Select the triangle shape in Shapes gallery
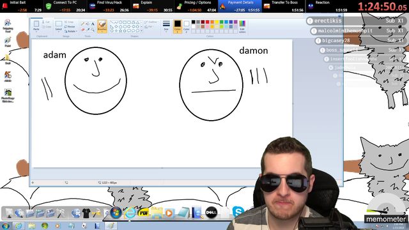This screenshot has width=409, height=230. click(138, 22)
